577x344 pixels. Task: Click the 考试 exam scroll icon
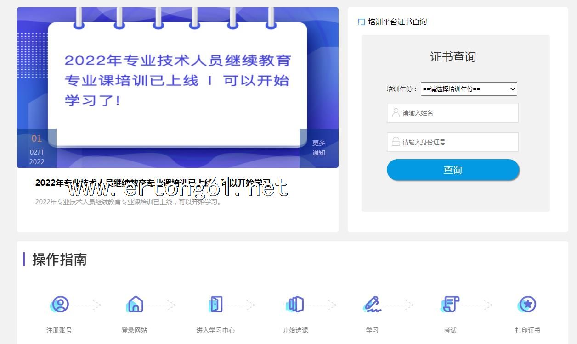point(450,304)
